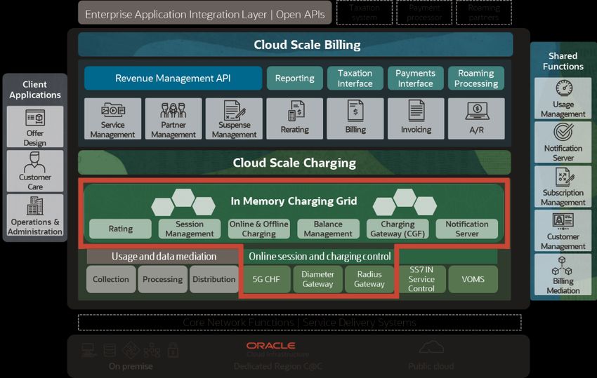Select the Cloud Scale Charging banner
Screen dimensions: 597x378
click(x=294, y=163)
